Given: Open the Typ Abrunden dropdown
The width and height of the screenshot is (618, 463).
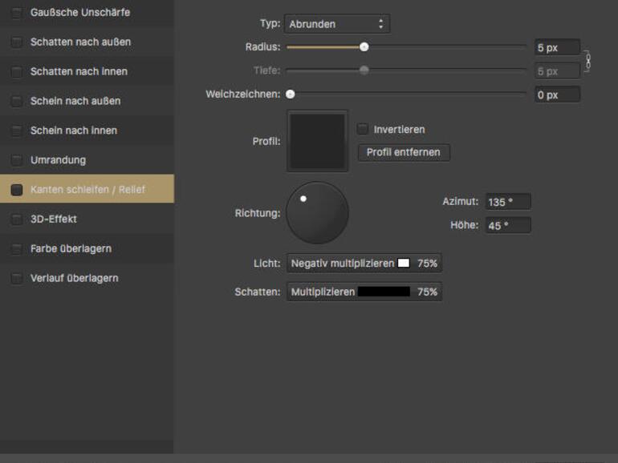Looking at the screenshot, I should (337, 24).
